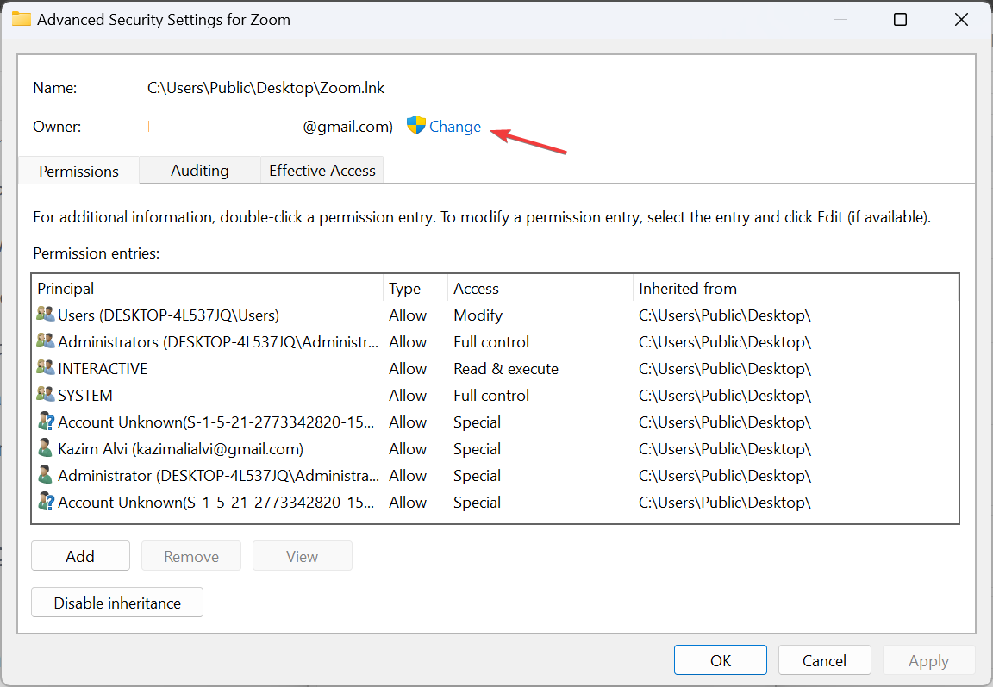Image resolution: width=993 pixels, height=687 pixels.
Task: Select the INTERACTIVE permission entry
Action: click(x=496, y=369)
